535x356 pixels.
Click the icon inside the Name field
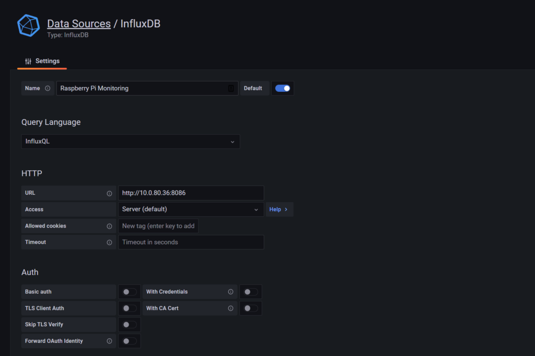231,89
